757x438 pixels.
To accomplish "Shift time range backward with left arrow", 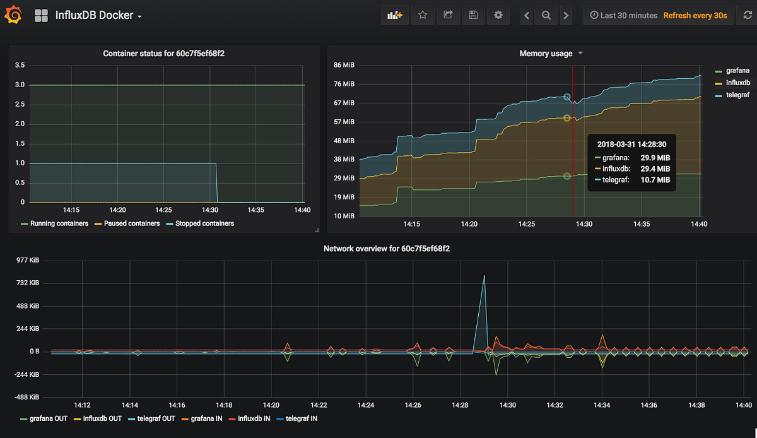I will [x=527, y=15].
